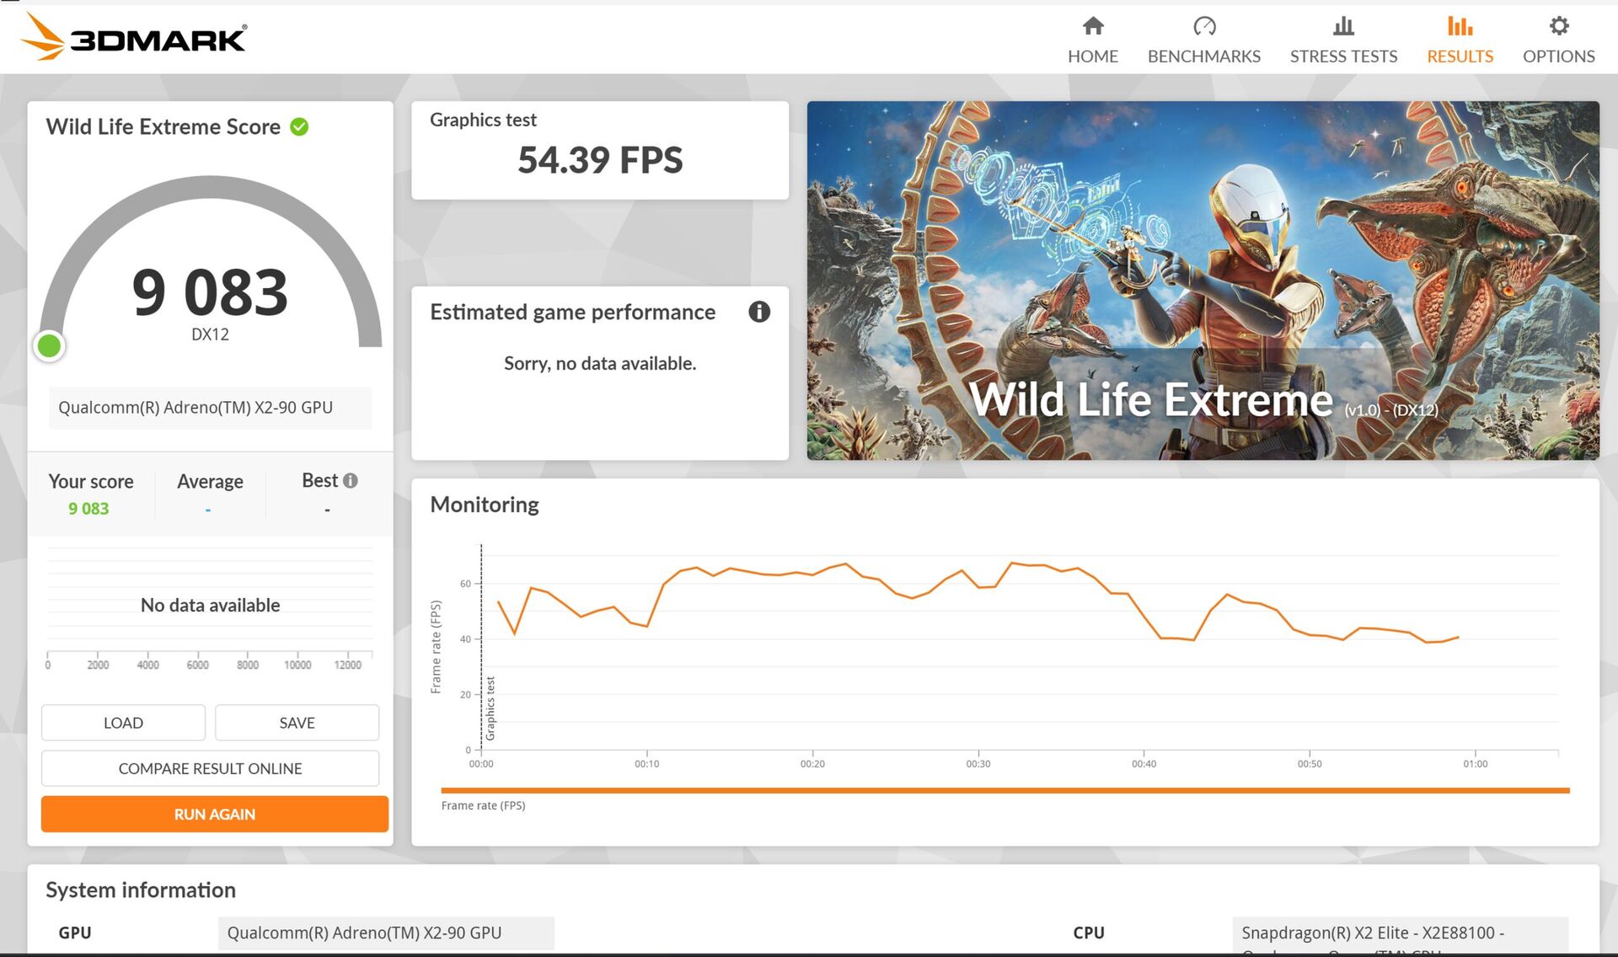Viewport: 1618px width, 957px height.
Task: Click the GPU value in System information
Action: (x=386, y=933)
